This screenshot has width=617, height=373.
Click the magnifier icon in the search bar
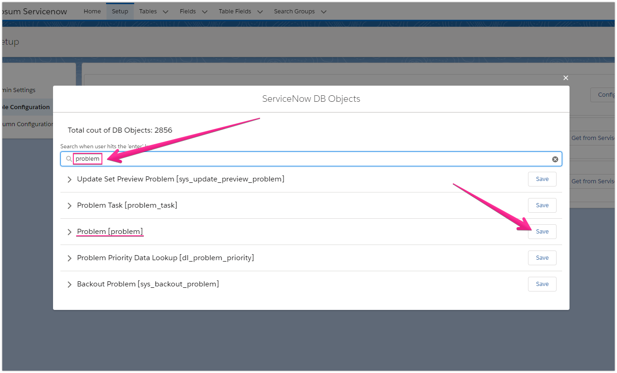(68, 158)
